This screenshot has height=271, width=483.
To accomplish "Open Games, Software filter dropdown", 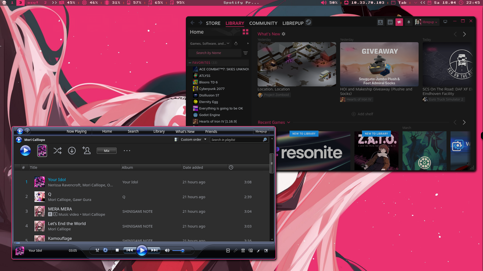I will [x=210, y=43].
